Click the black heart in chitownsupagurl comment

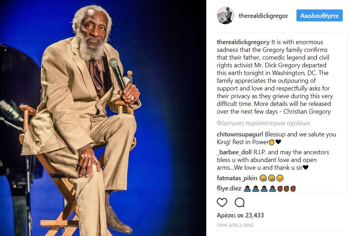pos(278,142)
